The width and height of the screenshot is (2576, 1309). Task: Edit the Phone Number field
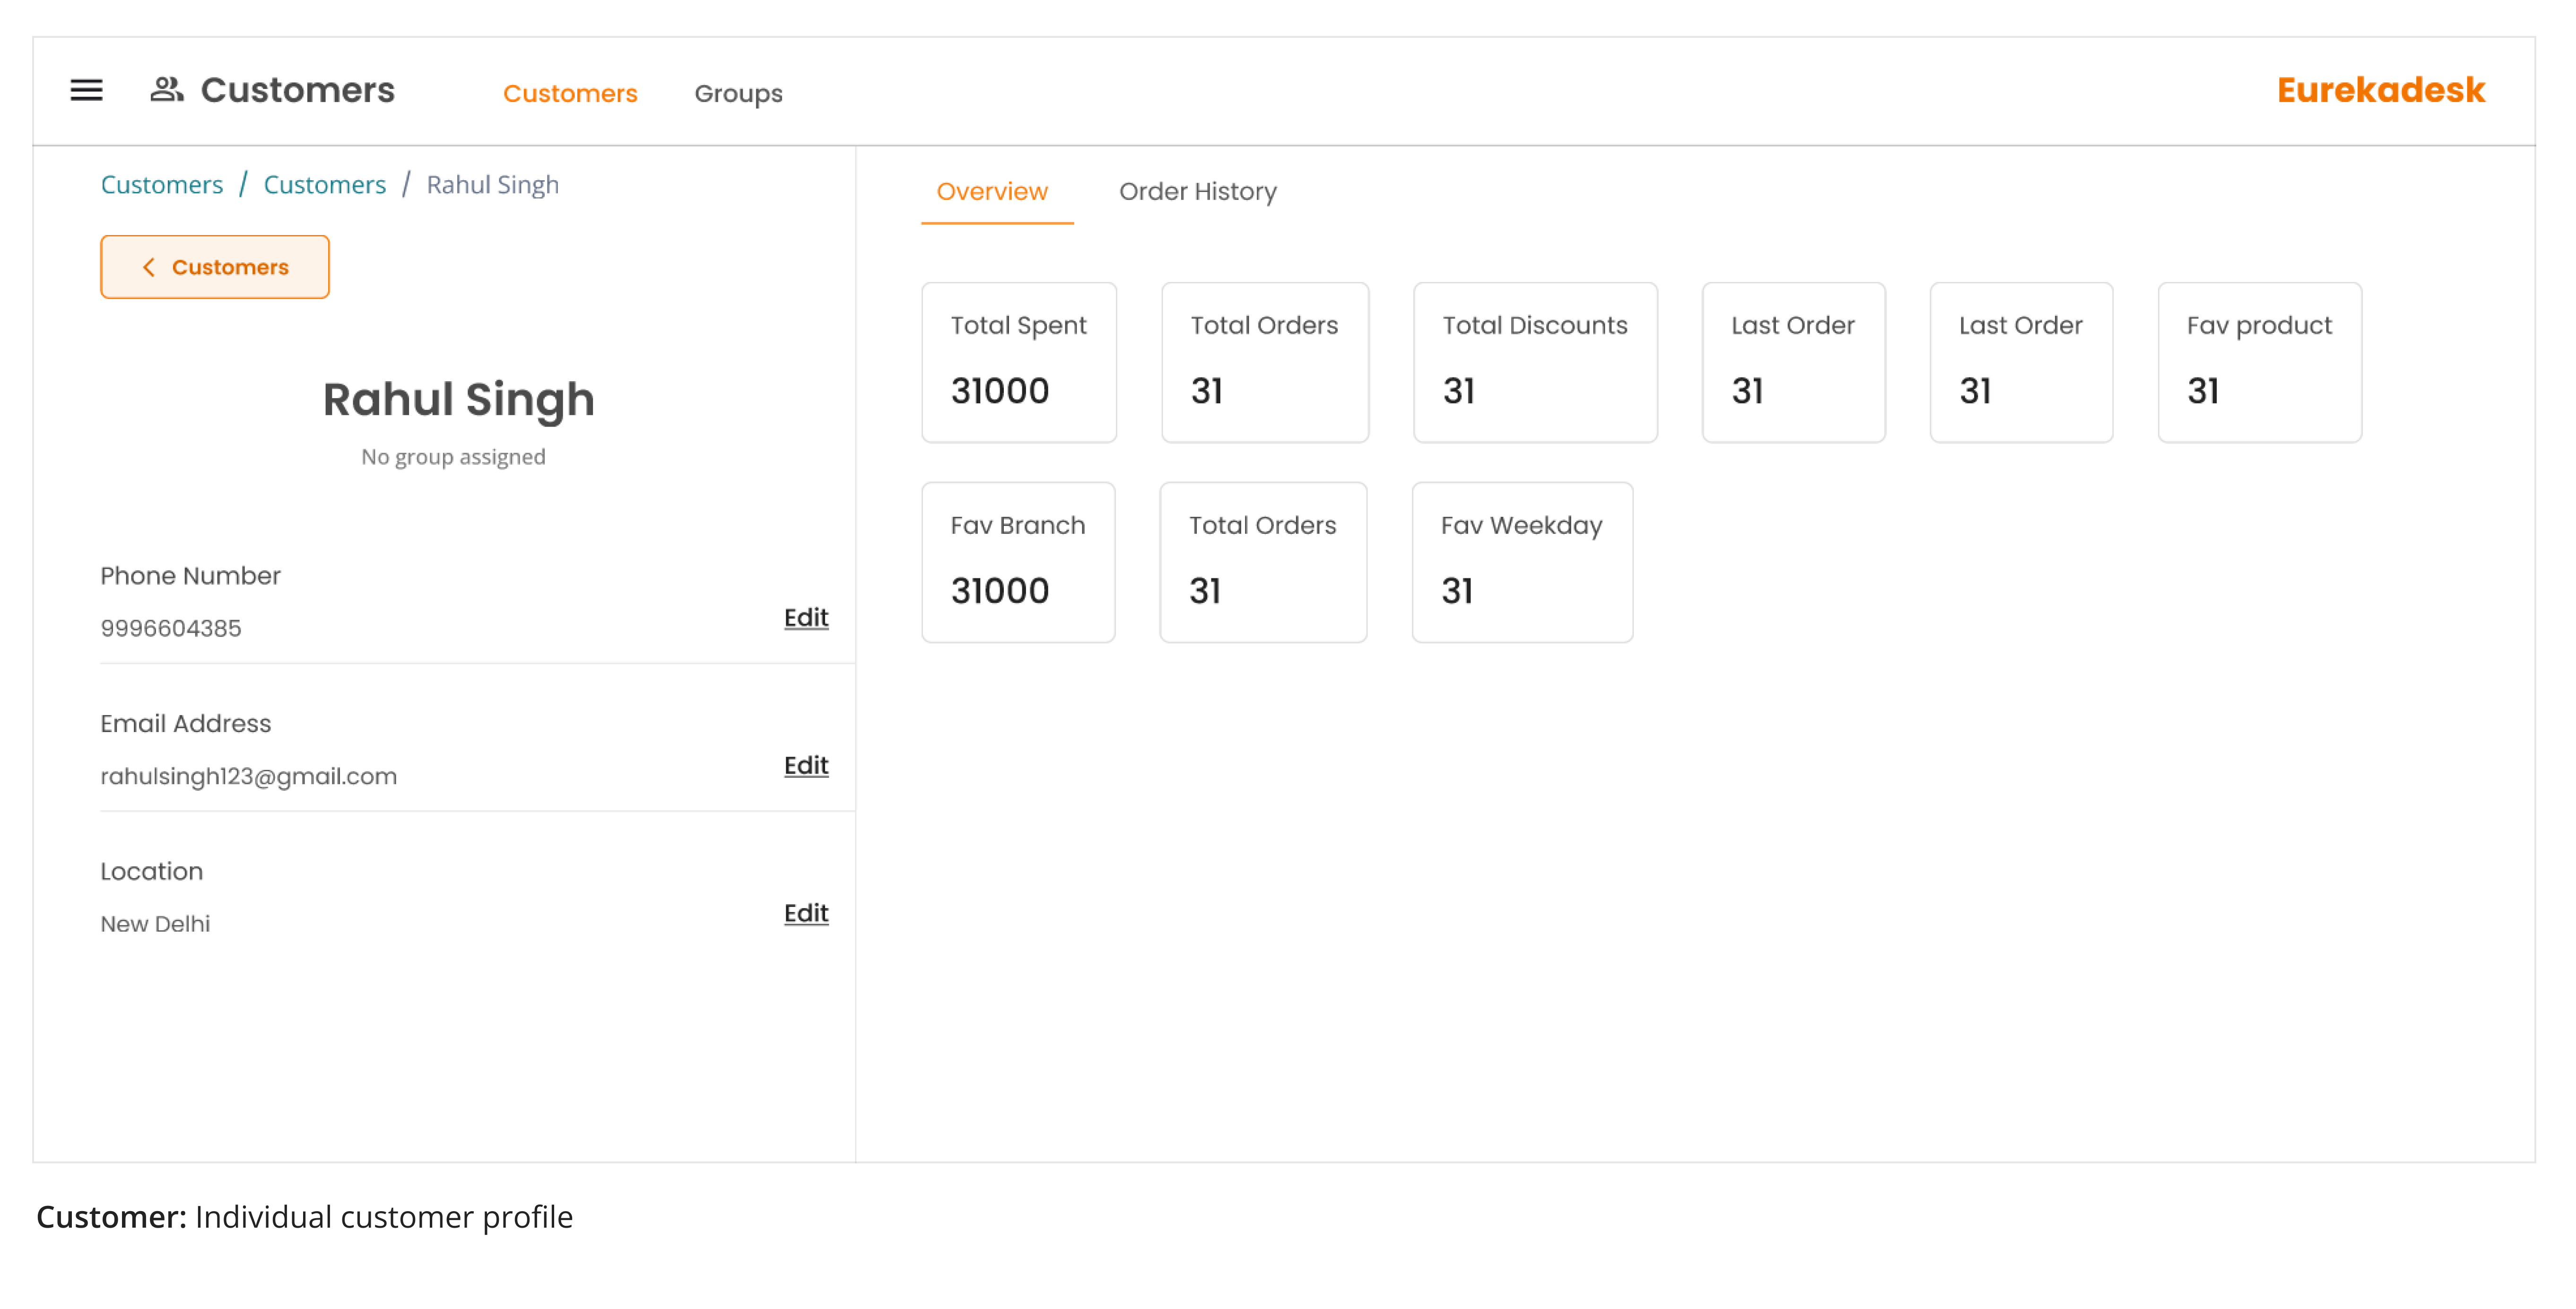[806, 618]
